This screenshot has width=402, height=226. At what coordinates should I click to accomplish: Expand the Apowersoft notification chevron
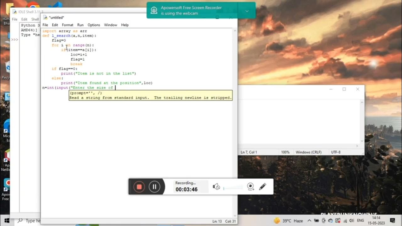click(x=247, y=11)
